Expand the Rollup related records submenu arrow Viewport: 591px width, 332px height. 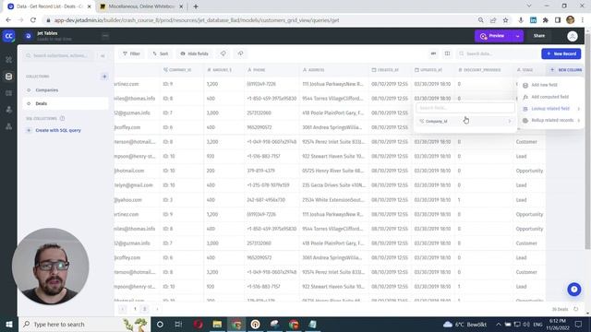tap(579, 121)
